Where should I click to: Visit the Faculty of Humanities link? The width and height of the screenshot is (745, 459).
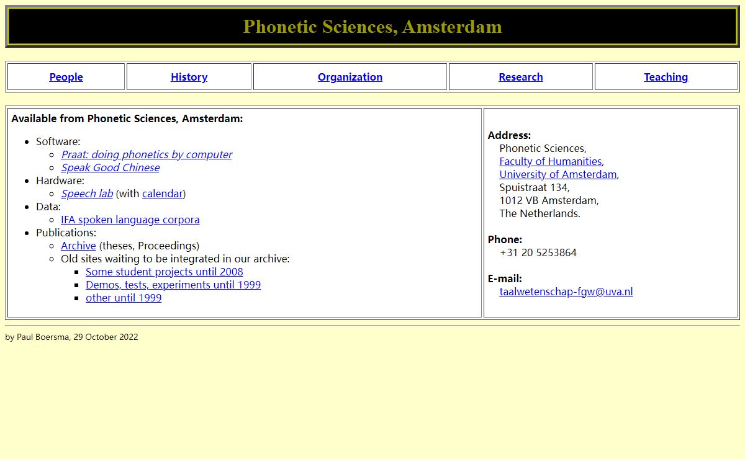[x=551, y=161]
